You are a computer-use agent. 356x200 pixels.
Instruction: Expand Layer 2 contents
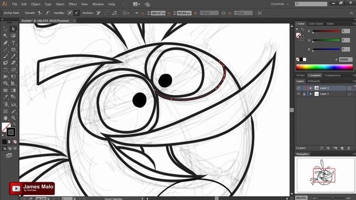coord(310,88)
